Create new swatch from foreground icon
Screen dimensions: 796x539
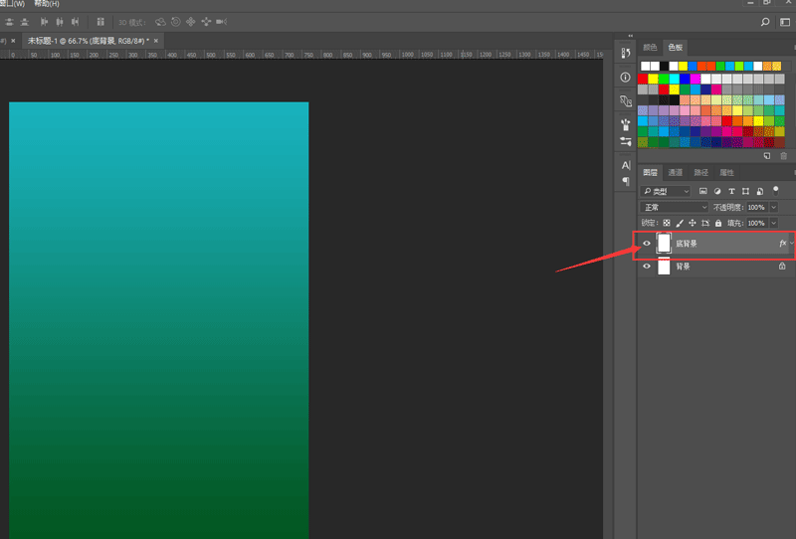coord(767,156)
